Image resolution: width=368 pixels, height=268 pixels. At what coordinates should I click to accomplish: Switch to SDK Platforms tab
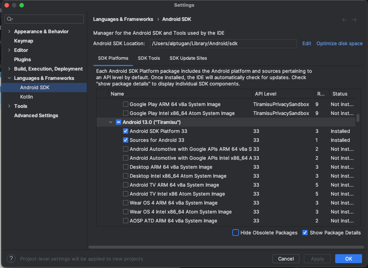[x=113, y=58]
